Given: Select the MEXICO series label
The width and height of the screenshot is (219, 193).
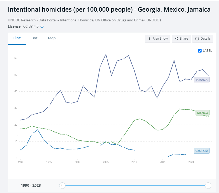Looking at the screenshot, I should (x=203, y=113).
